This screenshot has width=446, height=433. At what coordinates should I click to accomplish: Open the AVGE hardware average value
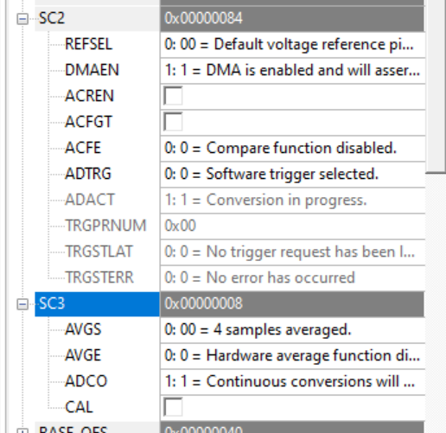click(292, 355)
